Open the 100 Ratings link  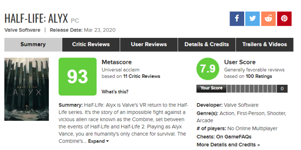pyautogui.click(x=259, y=76)
